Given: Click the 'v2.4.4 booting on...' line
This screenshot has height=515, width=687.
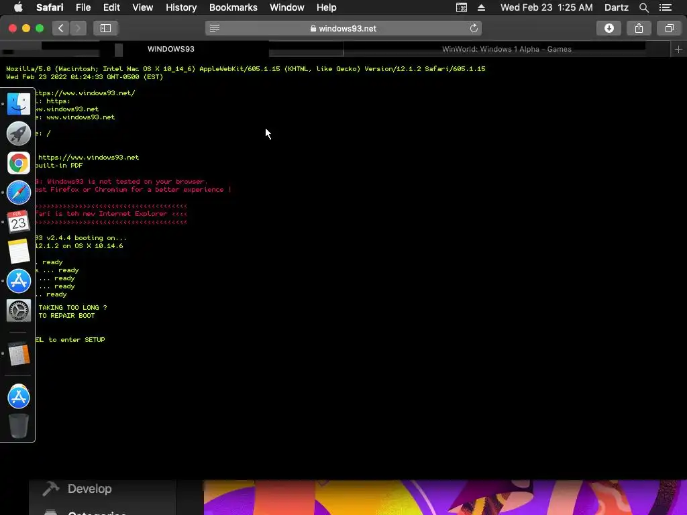Looking at the screenshot, I should coord(81,238).
